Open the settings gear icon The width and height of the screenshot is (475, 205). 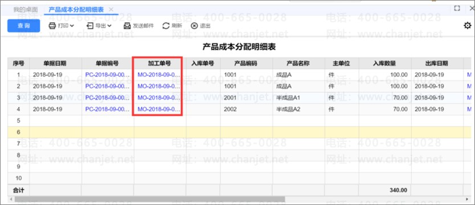(x=468, y=26)
